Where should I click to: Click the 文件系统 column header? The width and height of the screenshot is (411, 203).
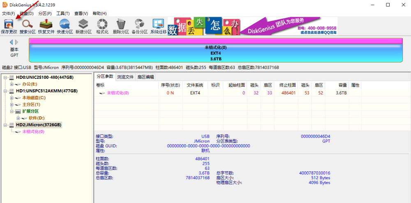[x=195, y=85]
